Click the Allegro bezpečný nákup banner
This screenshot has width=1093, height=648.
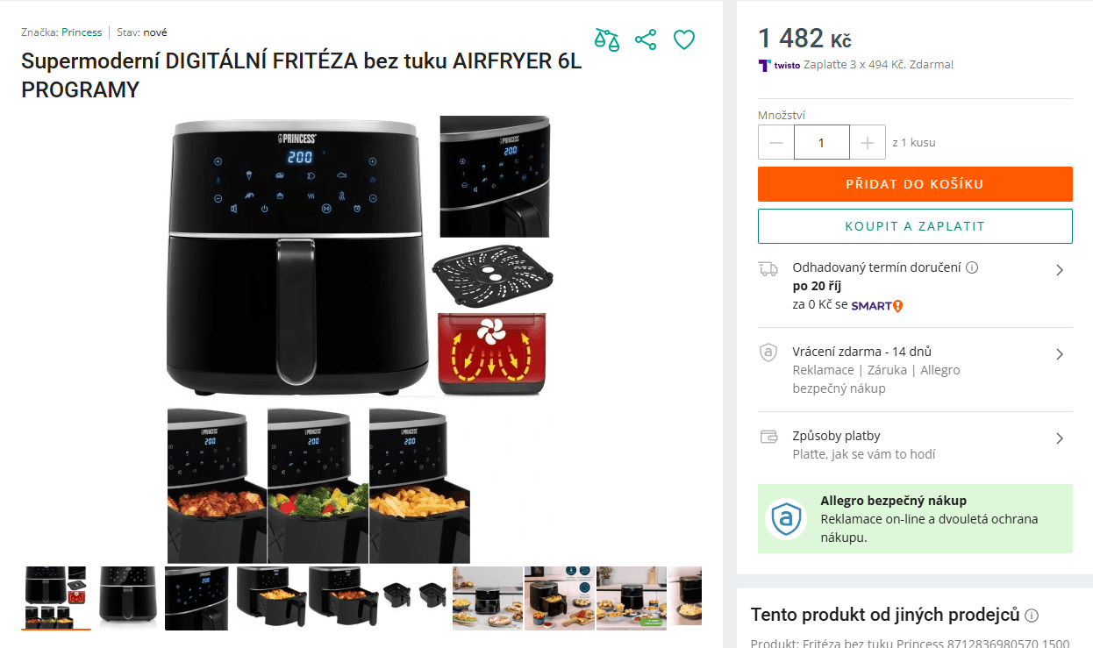tap(915, 518)
